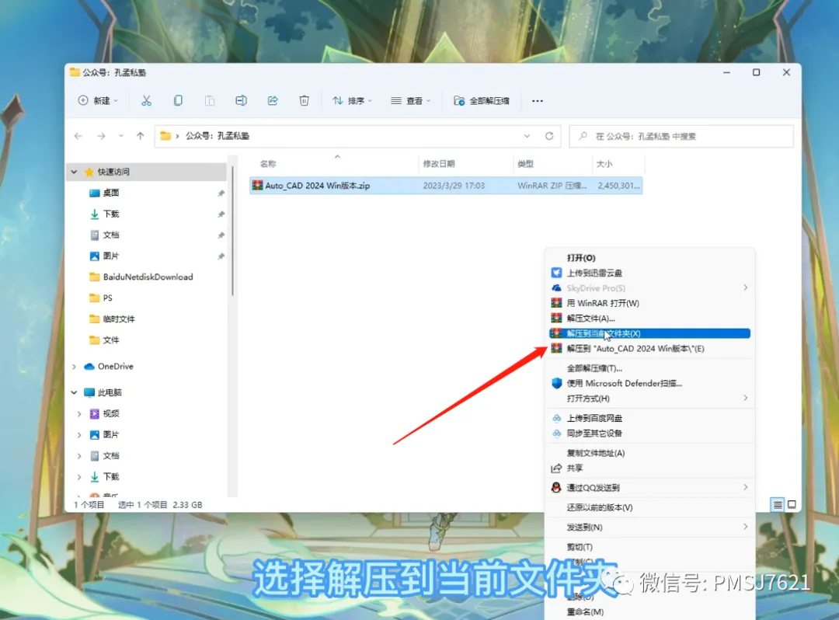
Task: Go back with the left arrow
Action: [78, 136]
